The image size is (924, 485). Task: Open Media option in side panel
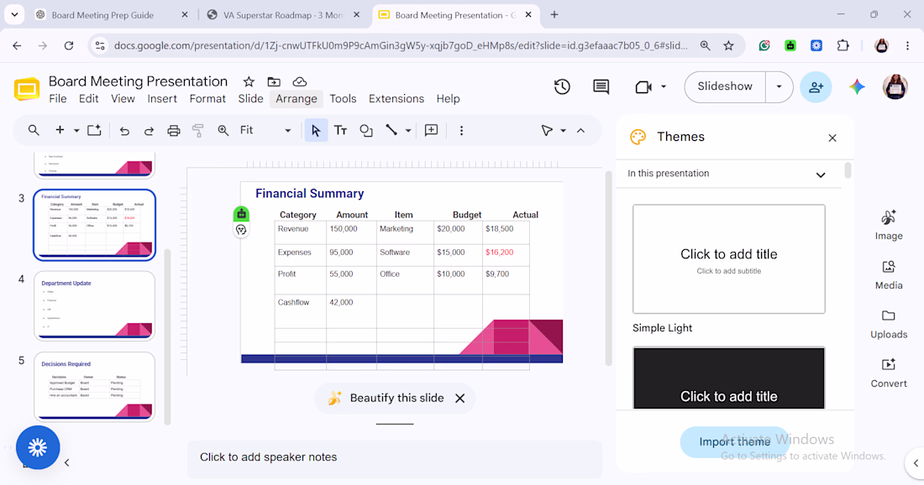coord(889,275)
